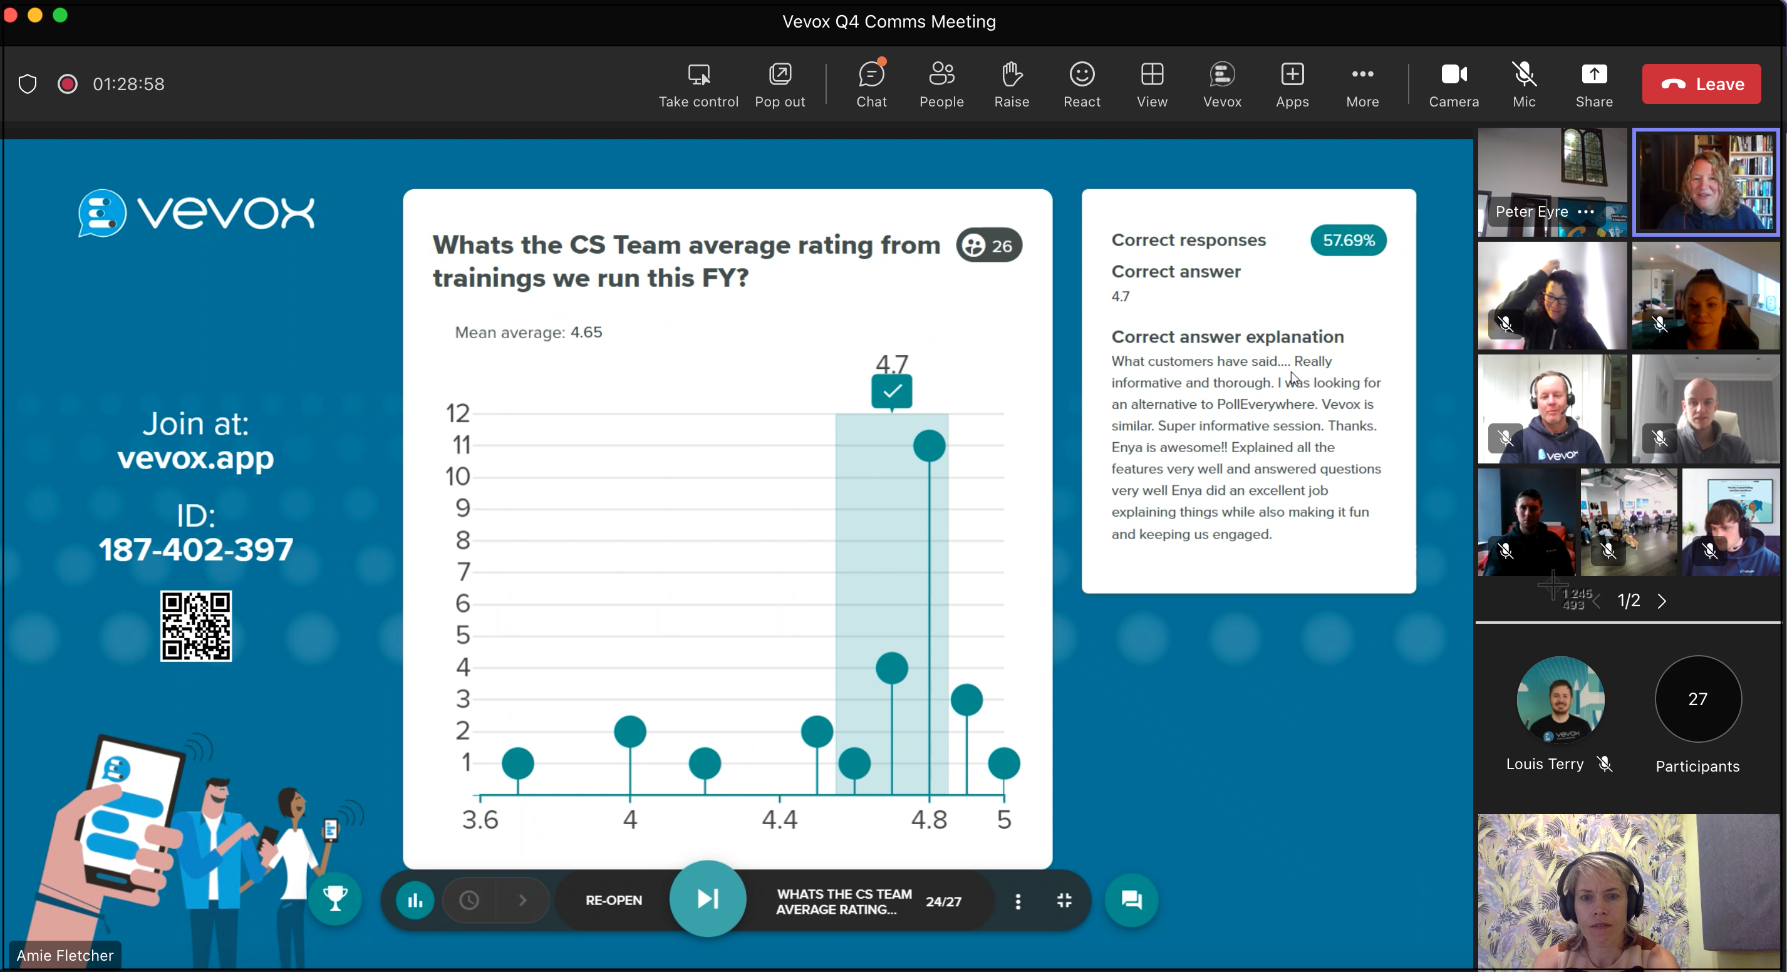Pop out the shared content
1787x972 pixels.
780,84
